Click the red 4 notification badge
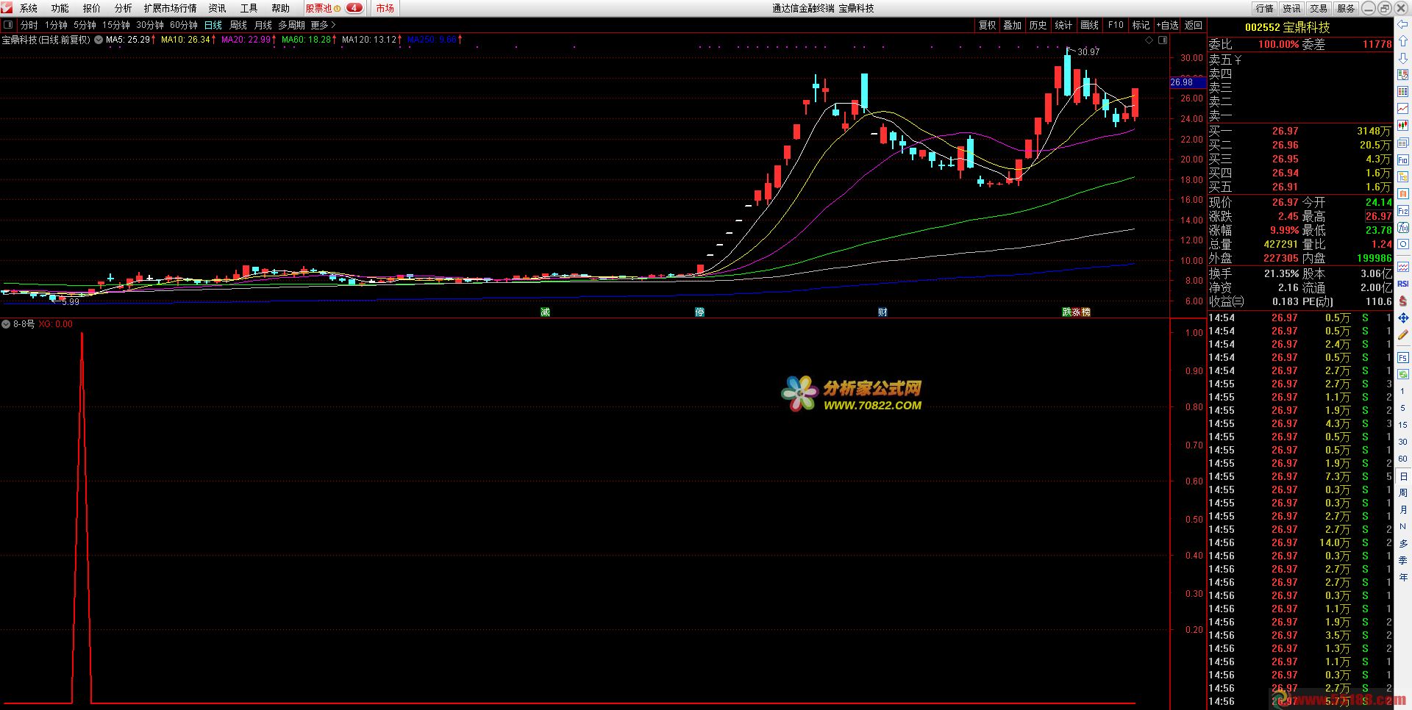This screenshot has width=1412, height=710. pyautogui.click(x=354, y=8)
